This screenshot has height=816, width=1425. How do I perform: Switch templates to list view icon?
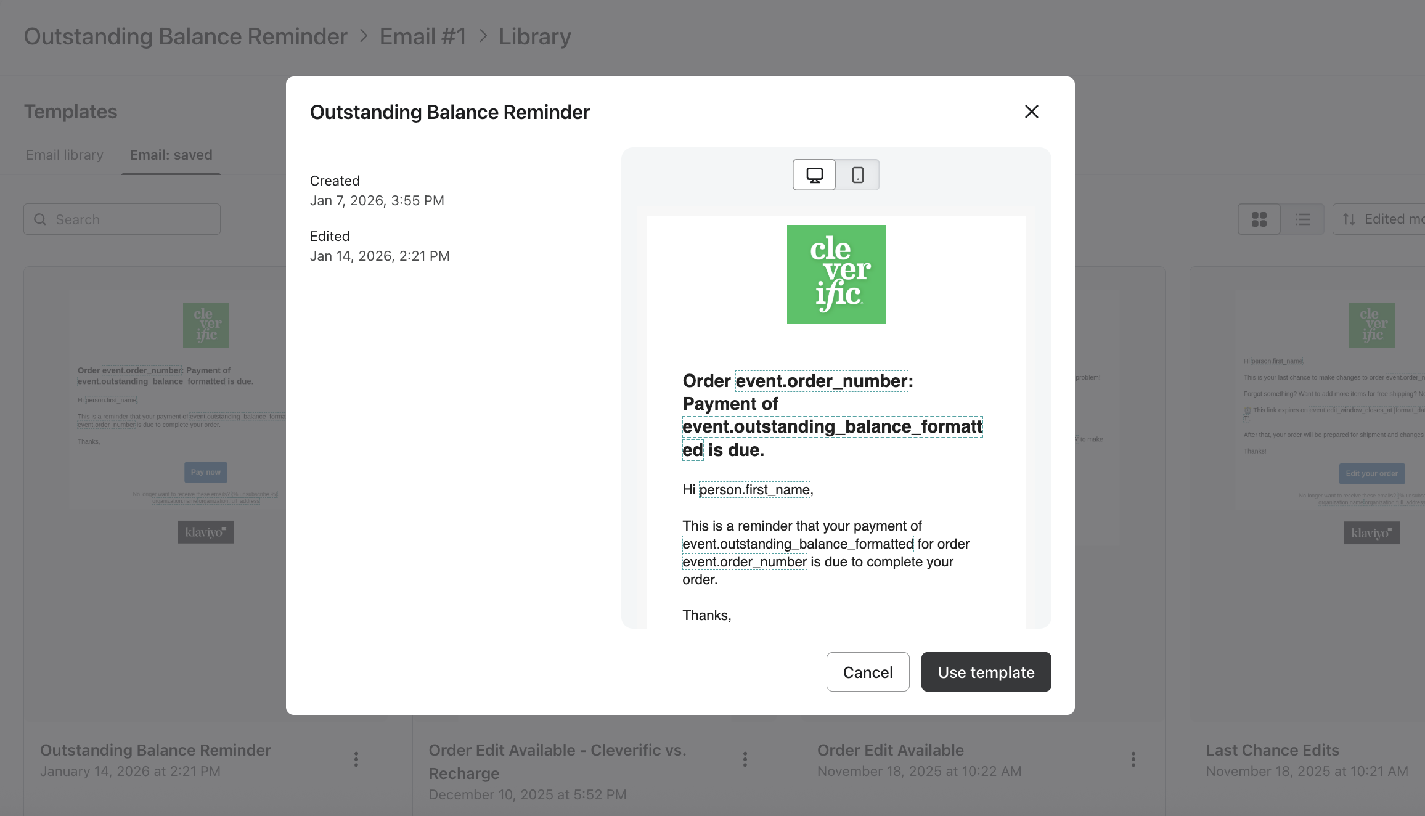[1302, 219]
